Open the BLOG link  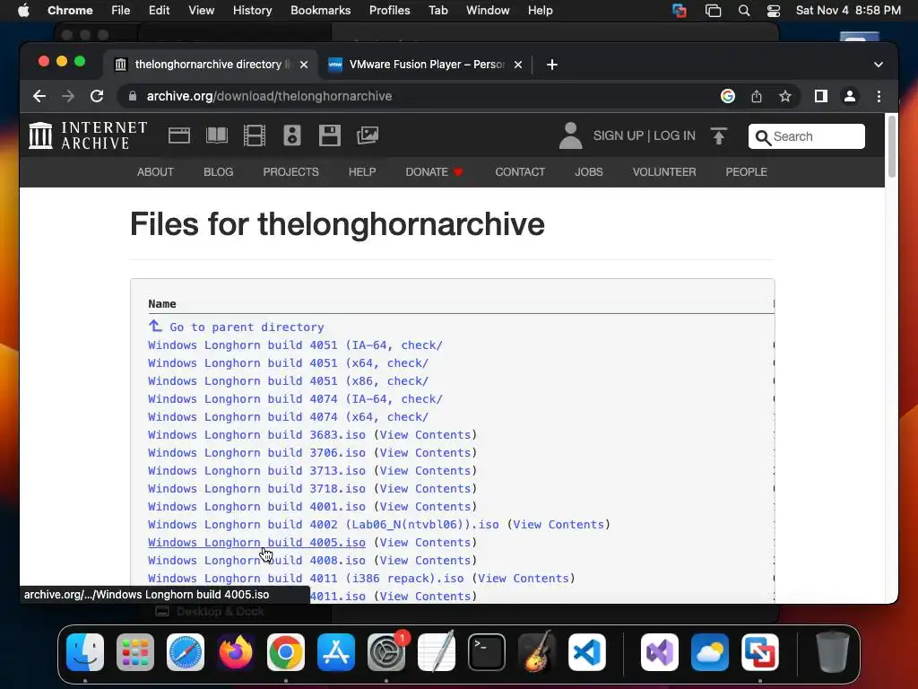coord(219,171)
